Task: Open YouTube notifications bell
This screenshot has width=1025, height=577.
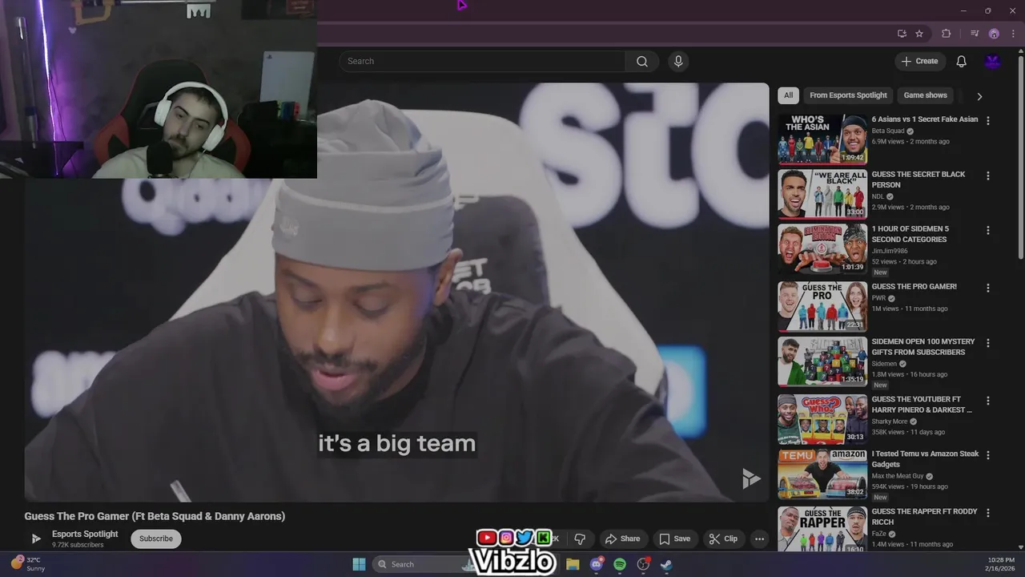Action: [961, 62]
